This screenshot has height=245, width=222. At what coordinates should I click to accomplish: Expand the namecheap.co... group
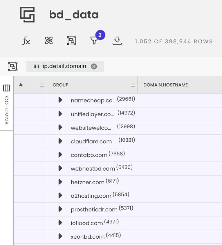(x=60, y=100)
